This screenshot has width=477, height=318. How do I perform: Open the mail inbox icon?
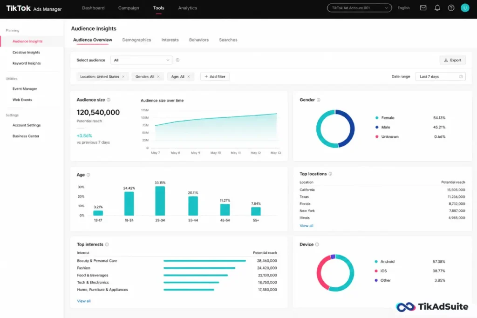(423, 8)
